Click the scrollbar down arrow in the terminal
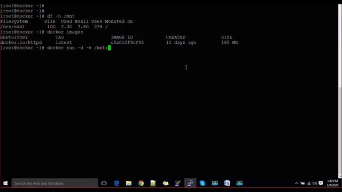 point(340,176)
